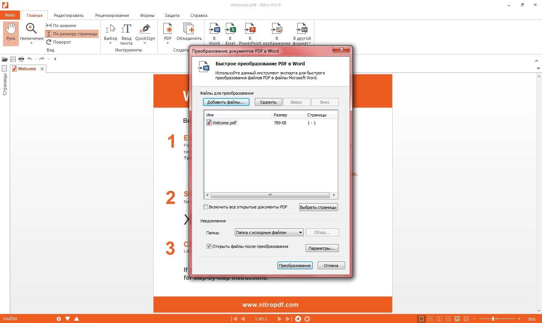Expand the Select (Выбор) dropdown arrow
This screenshot has width=542, height=323.
[x=110, y=43]
